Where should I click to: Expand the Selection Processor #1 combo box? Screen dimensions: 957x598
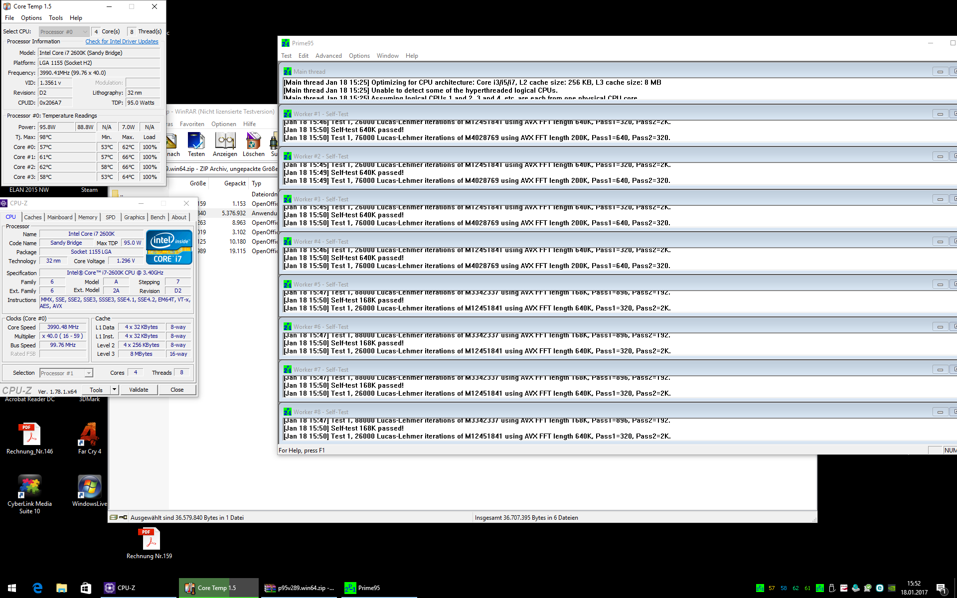89,373
